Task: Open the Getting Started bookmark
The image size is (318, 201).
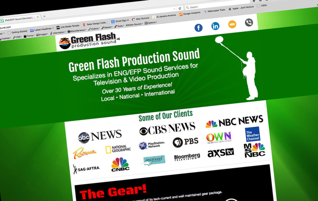Action: [17, 32]
